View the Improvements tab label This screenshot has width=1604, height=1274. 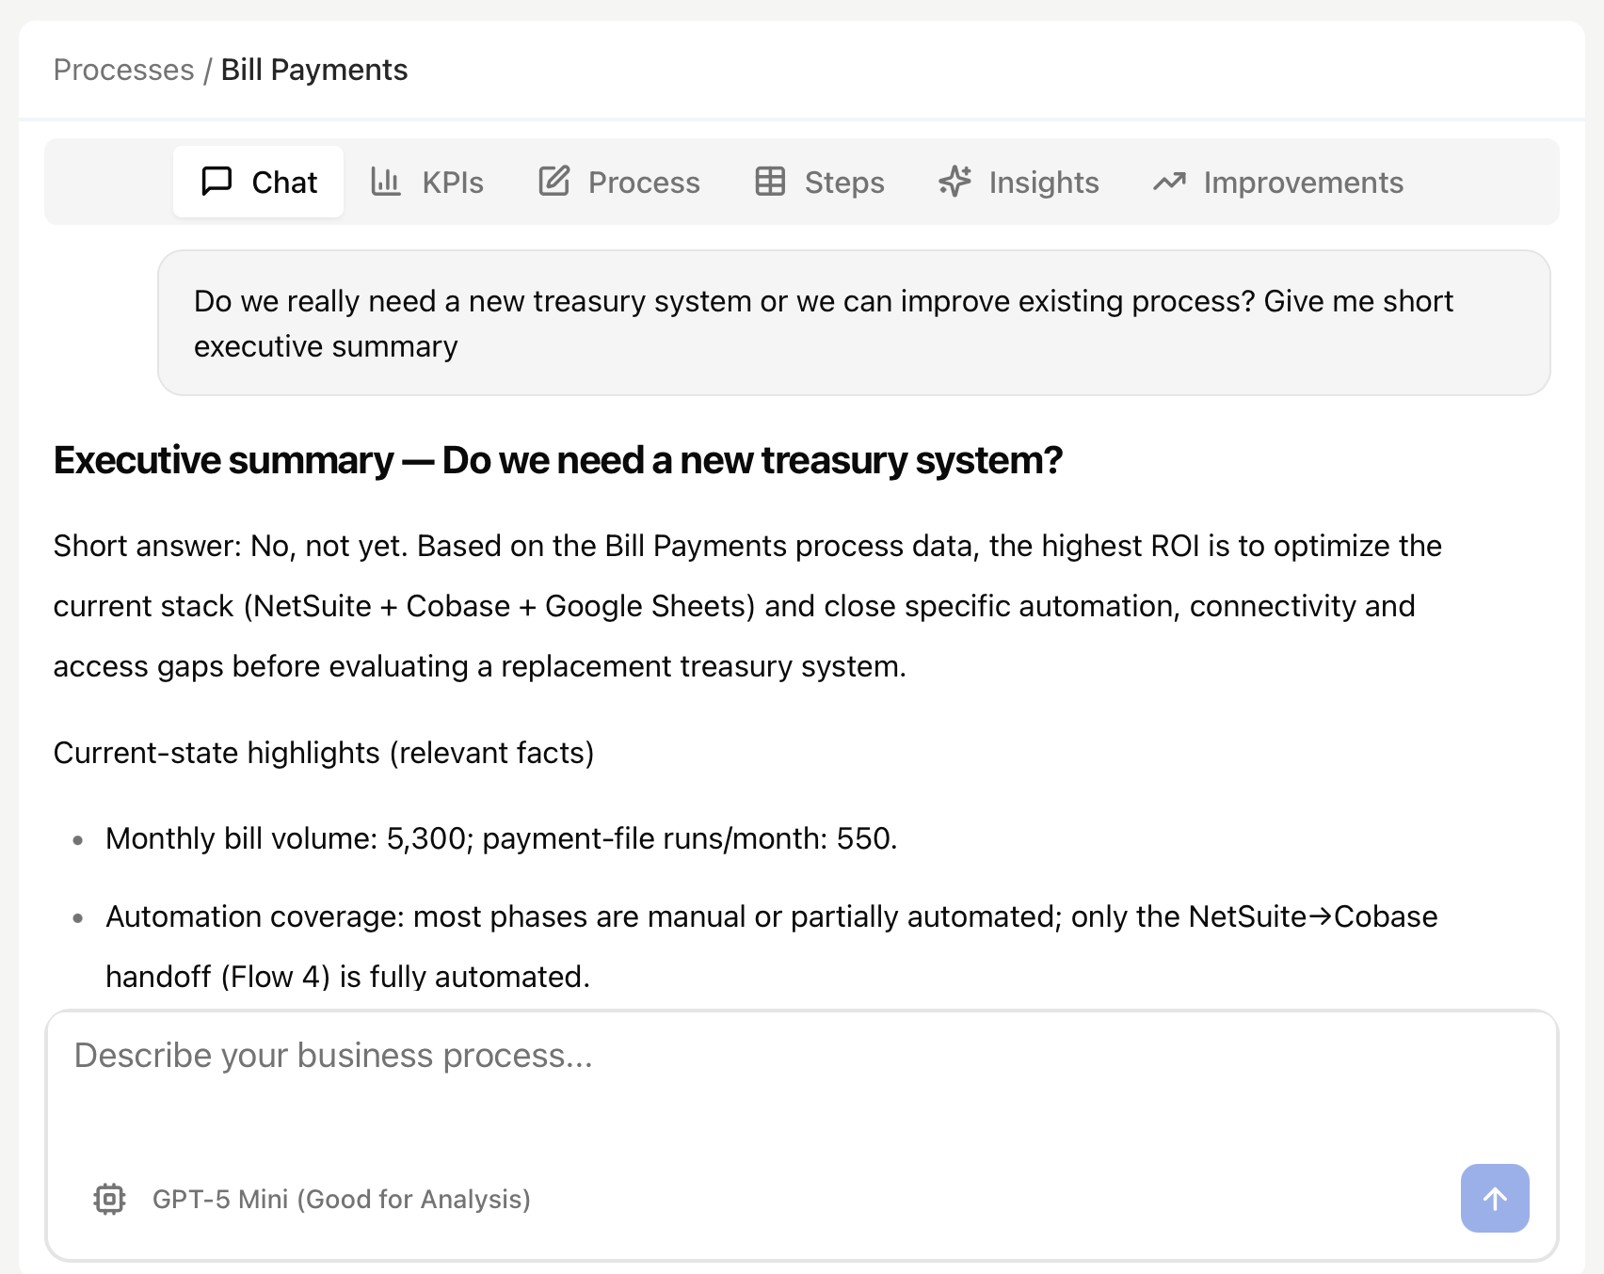(x=1303, y=183)
